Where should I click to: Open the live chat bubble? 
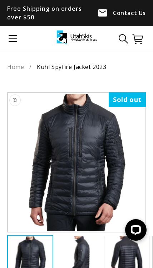tap(135, 230)
